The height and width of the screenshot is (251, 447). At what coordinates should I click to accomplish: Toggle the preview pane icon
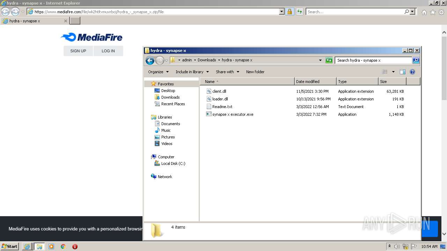(403, 72)
